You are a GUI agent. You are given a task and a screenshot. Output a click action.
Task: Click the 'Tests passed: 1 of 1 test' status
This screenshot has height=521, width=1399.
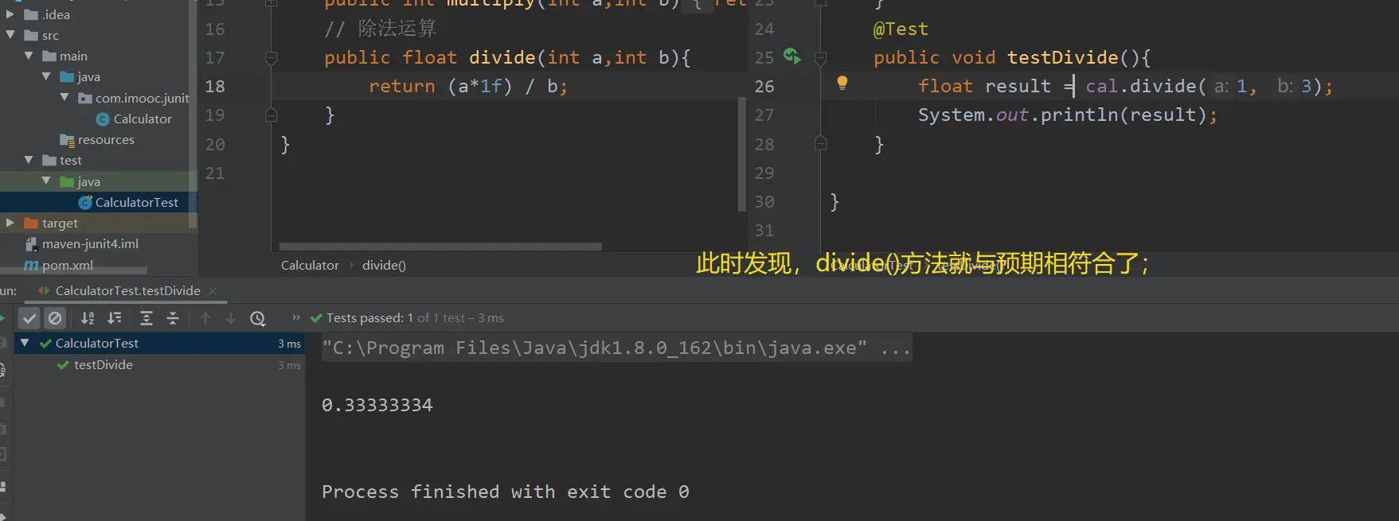[x=407, y=317]
